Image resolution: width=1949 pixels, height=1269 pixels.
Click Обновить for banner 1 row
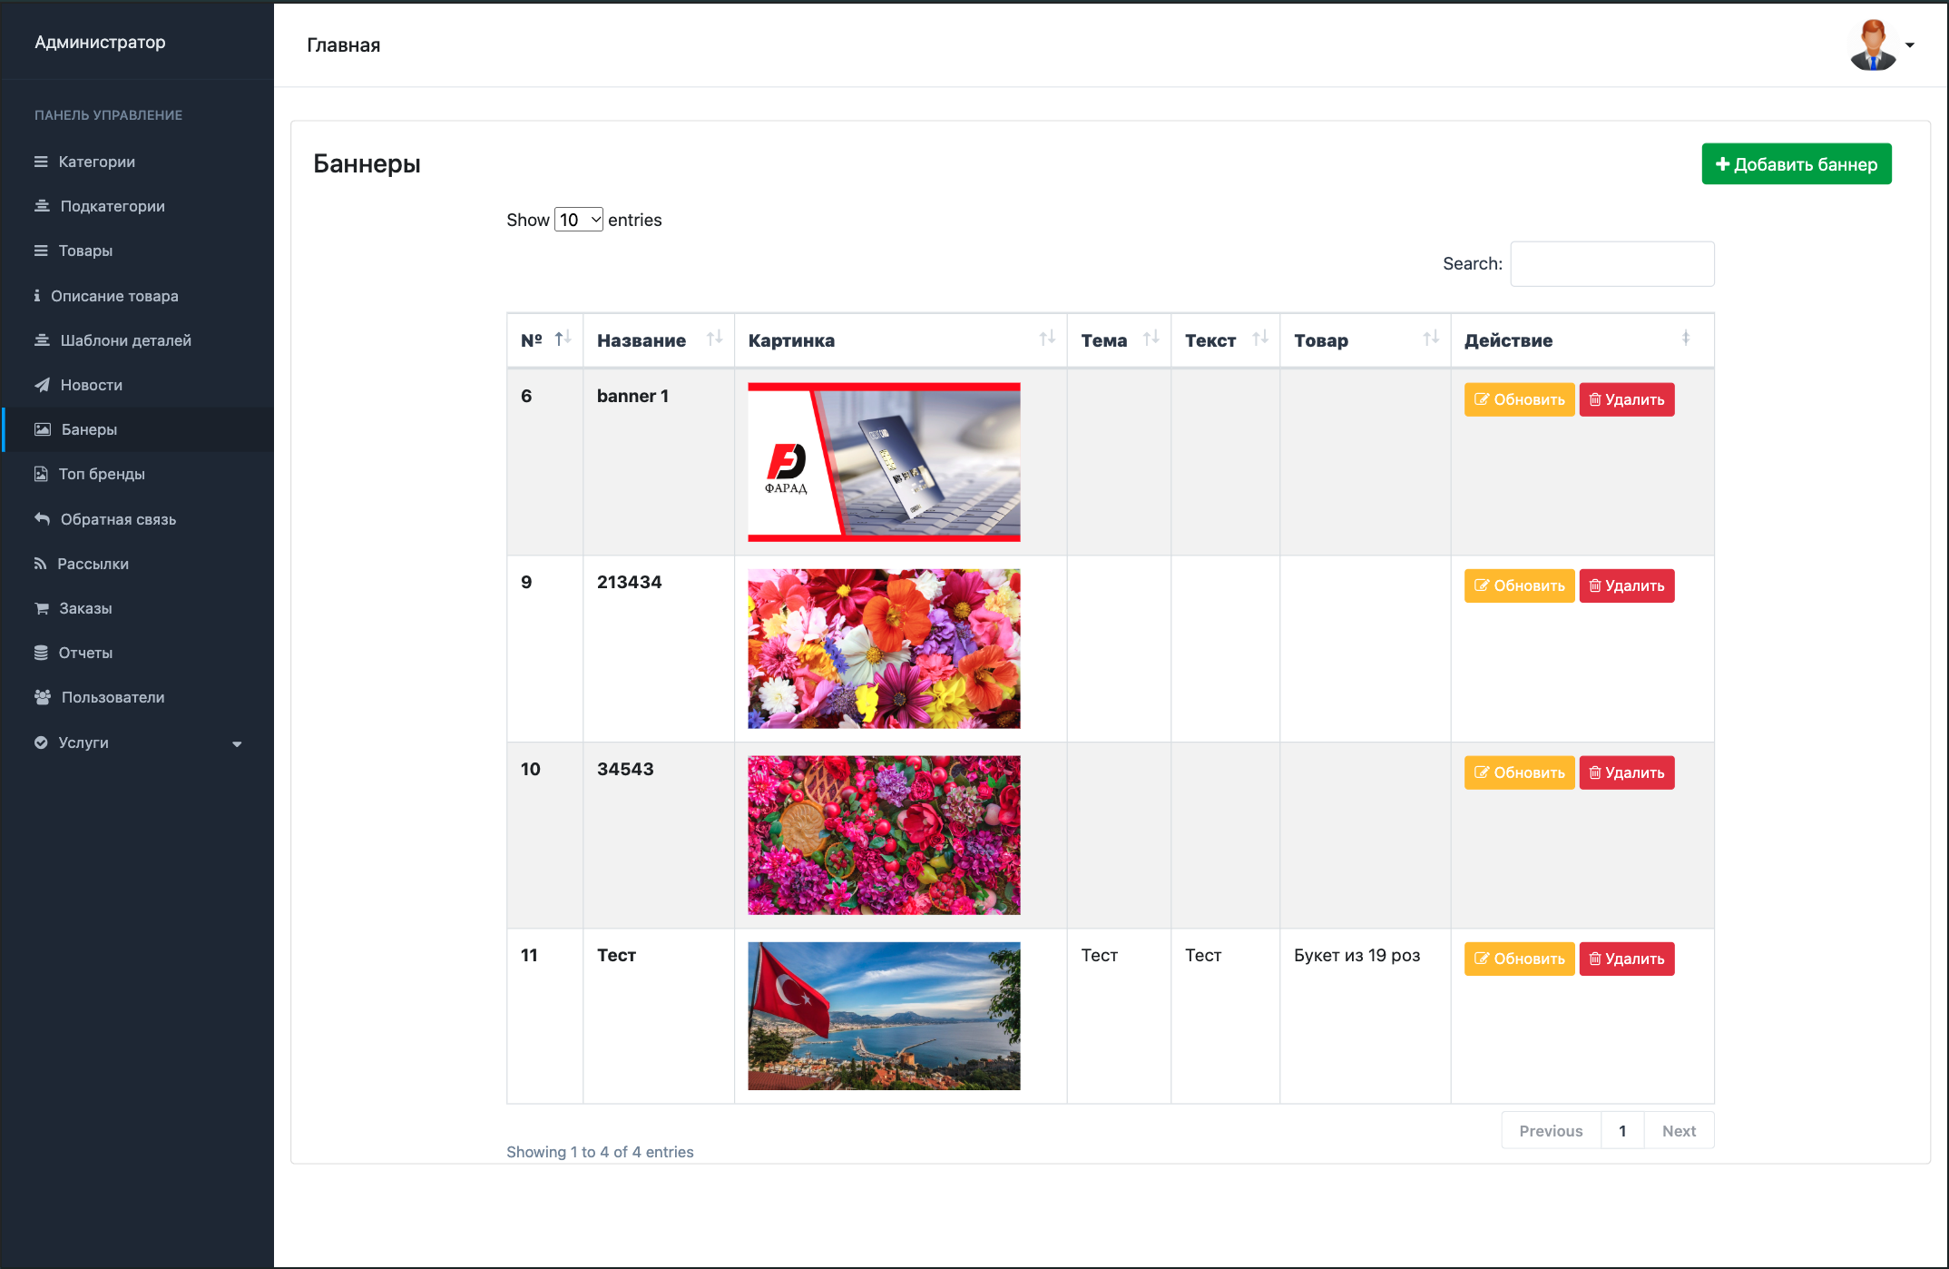1519,399
